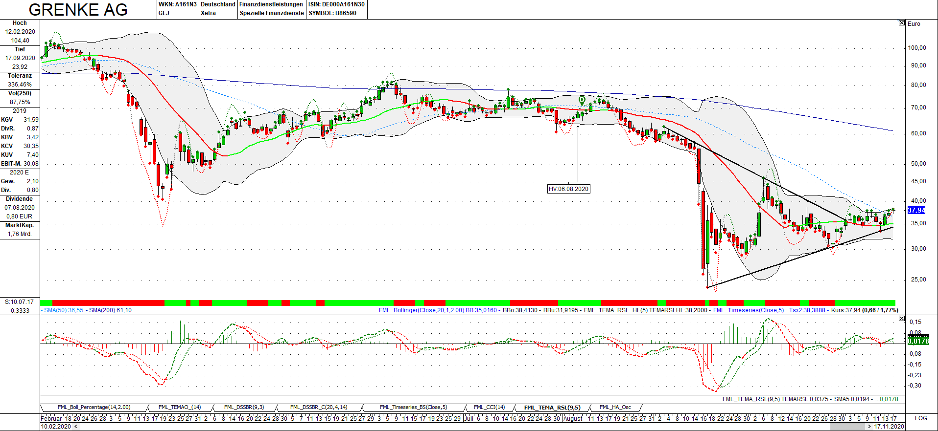
Task: Open the FML_HA_Osc indicator tab
Action: click(615, 408)
